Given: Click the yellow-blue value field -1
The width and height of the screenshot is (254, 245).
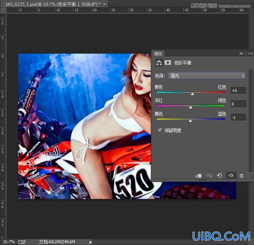Looking at the screenshot, I should point(238,117).
